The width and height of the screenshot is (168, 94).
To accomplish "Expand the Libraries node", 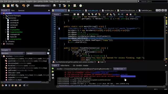I will coord(4,42).
